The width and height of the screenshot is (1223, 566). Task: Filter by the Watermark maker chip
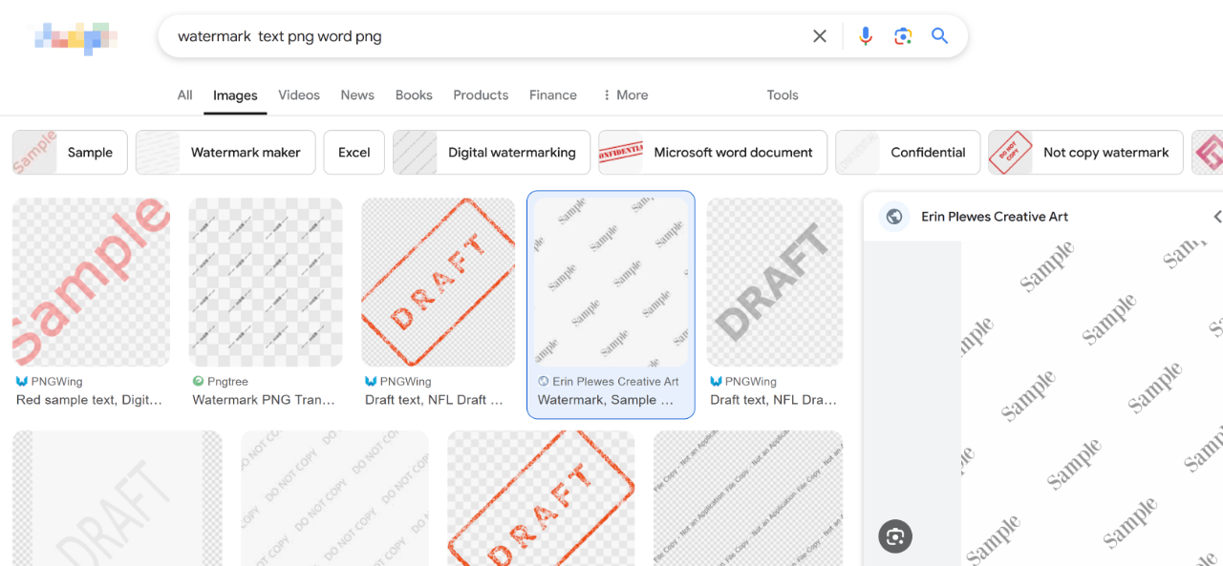coord(225,153)
